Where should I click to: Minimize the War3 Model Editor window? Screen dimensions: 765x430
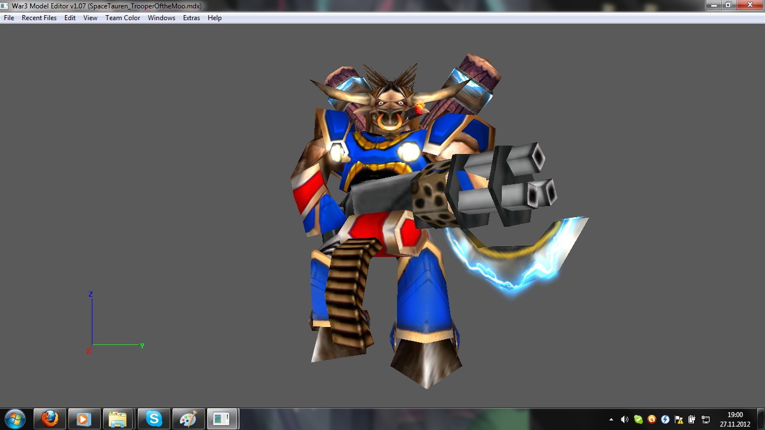pyautogui.click(x=715, y=5)
